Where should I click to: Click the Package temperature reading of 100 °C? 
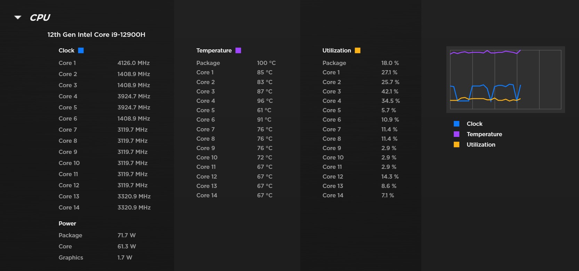pos(266,63)
